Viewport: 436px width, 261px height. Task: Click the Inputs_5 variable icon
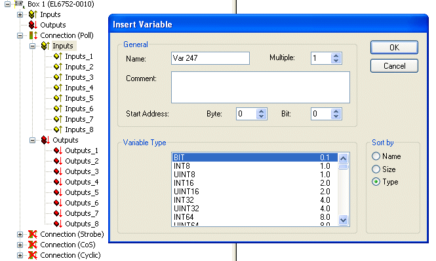58,98
